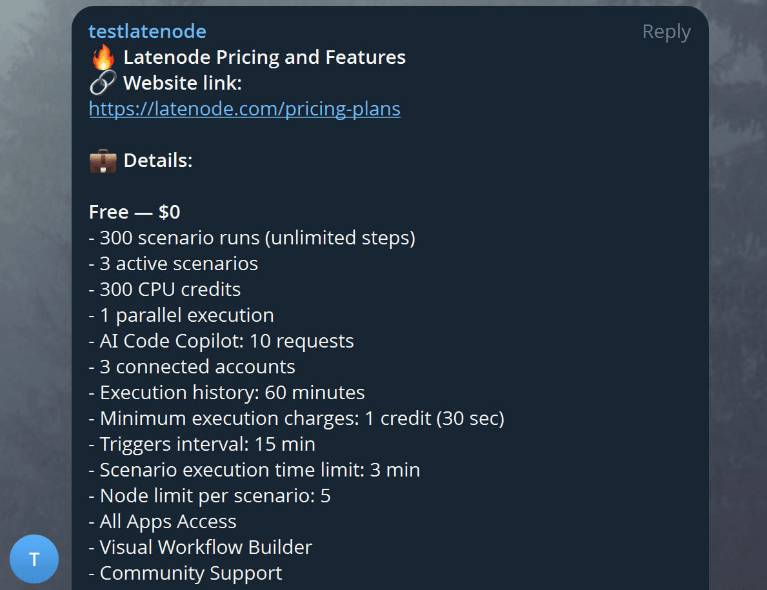
Task: Click the 'Community Support' line
Action: tap(185, 573)
